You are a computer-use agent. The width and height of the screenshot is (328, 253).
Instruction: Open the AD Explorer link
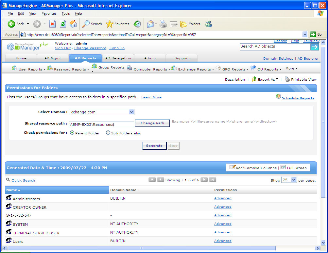click(x=308, y=58)
